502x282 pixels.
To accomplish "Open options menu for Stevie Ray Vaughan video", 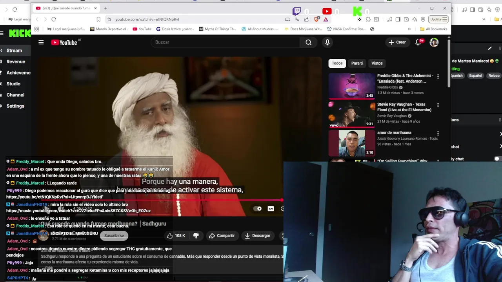I will coord(438,105).
